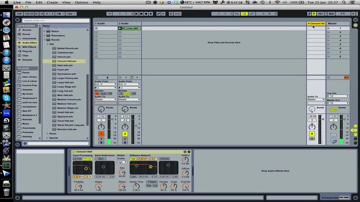Select the Plug-ins category
This screenshot has width=360, height=202.
point(27,51)
